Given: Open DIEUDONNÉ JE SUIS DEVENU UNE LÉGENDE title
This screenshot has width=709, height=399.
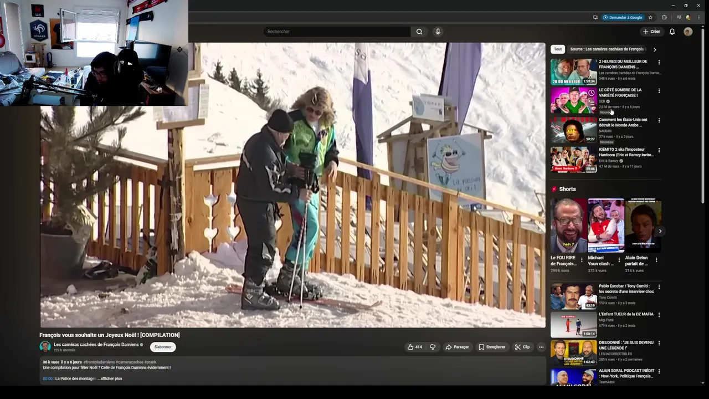Looking at the screenshot, I should tap(625, 345).
